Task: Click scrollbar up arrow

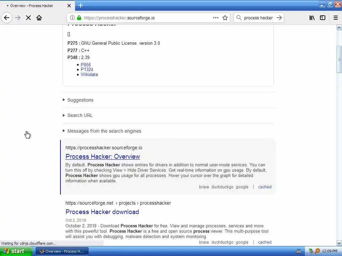Action: pos(339,27)
